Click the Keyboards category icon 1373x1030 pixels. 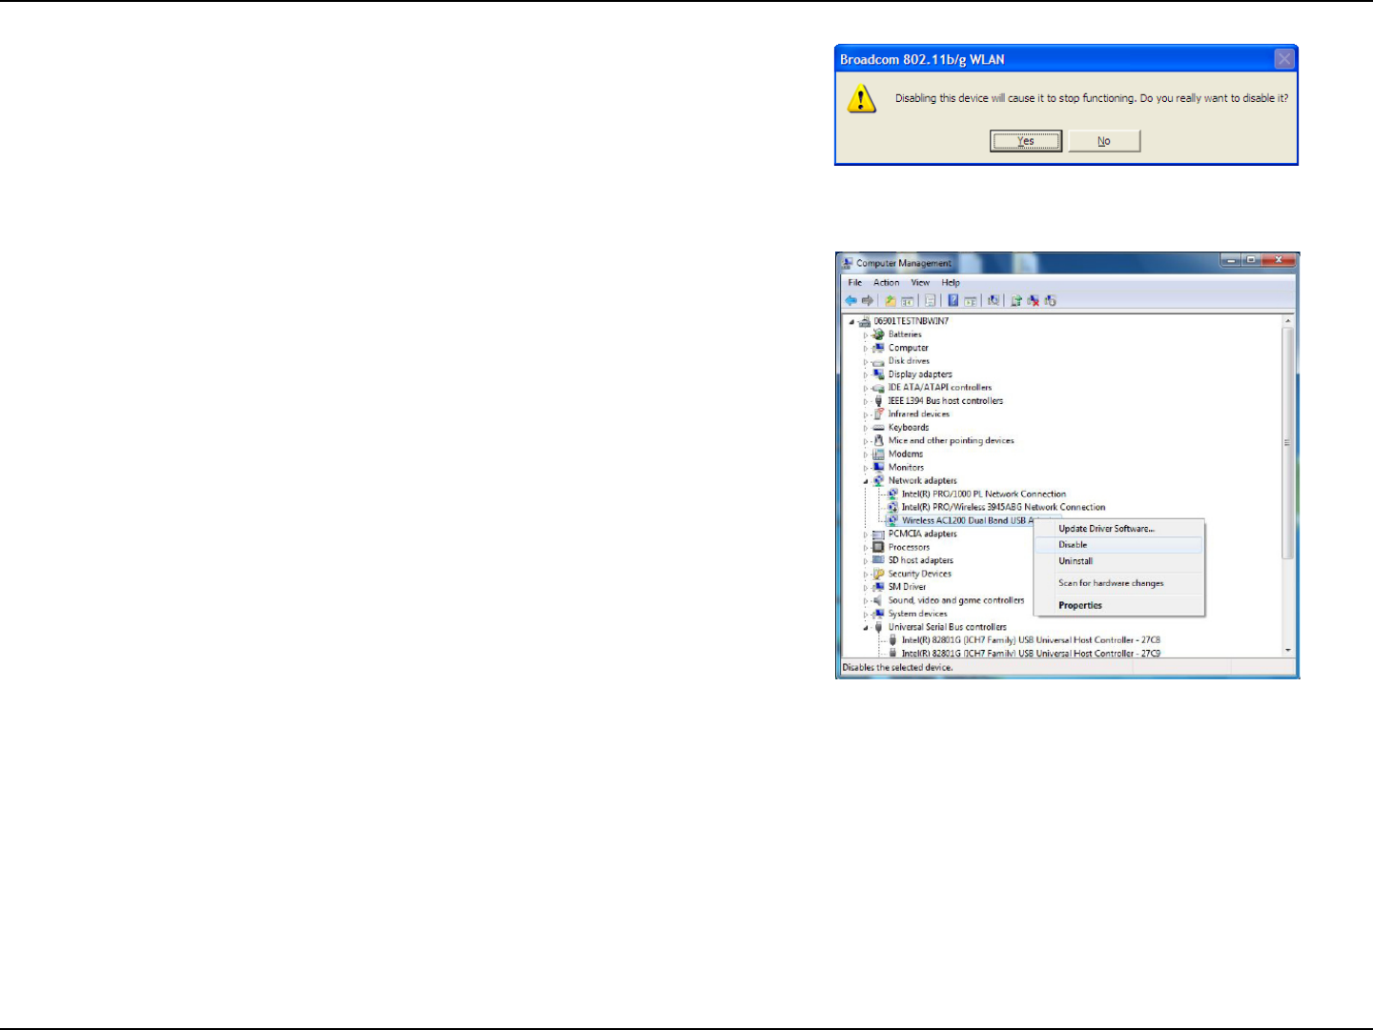pos(878,428)
